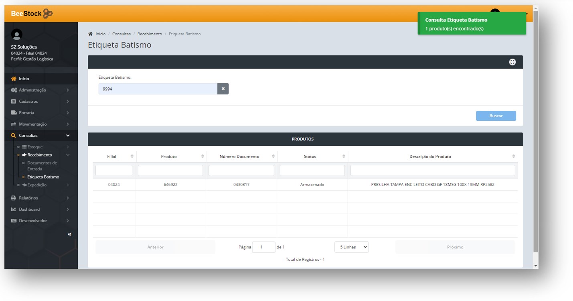The width and height of the screenshot is (573, 301).
Task: Sort table by Filial column arrows
Action: (132, 157)
